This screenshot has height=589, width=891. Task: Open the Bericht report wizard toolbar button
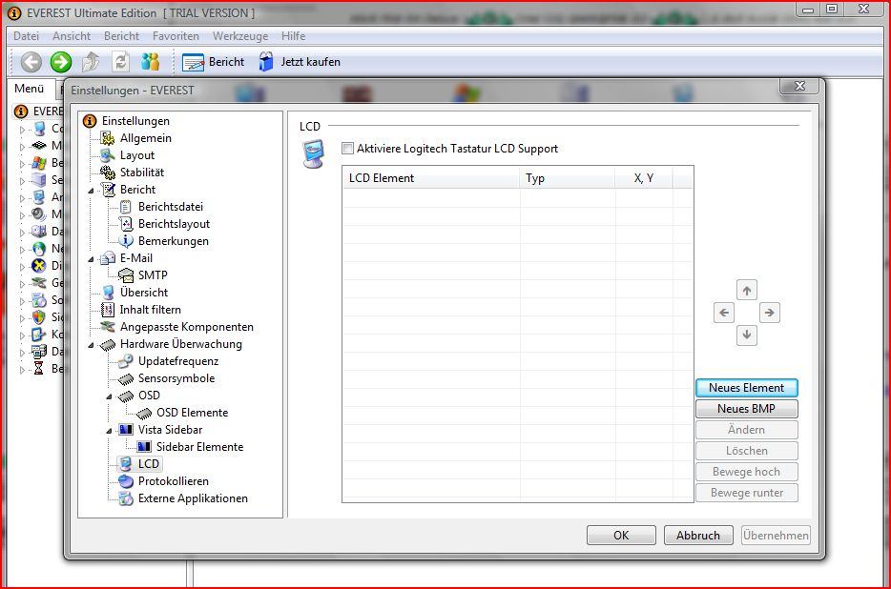coord(213,62)
